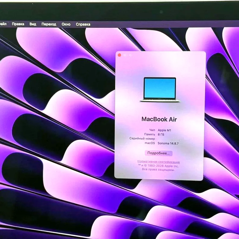
Task: Close the About This Mac window
Action: 119,55
